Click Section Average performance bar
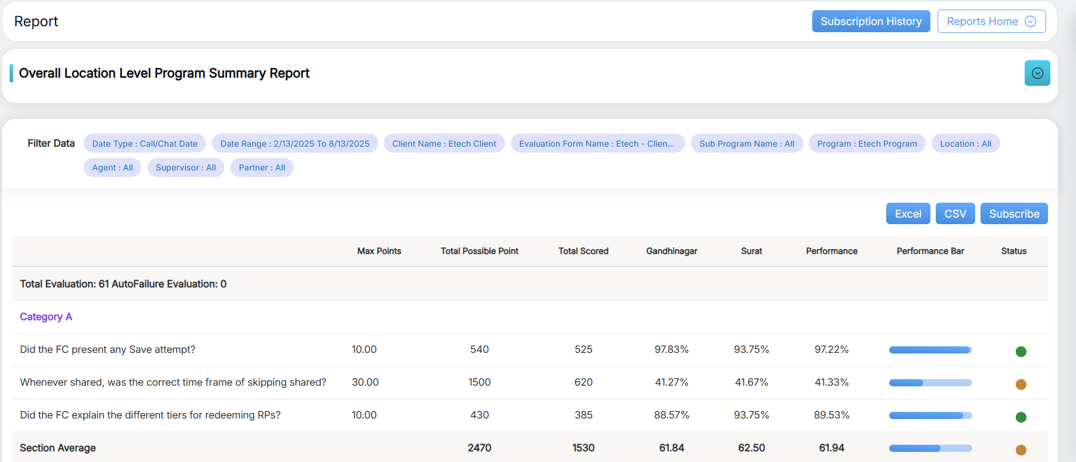The image size is (1076, 462). [930, 448]
